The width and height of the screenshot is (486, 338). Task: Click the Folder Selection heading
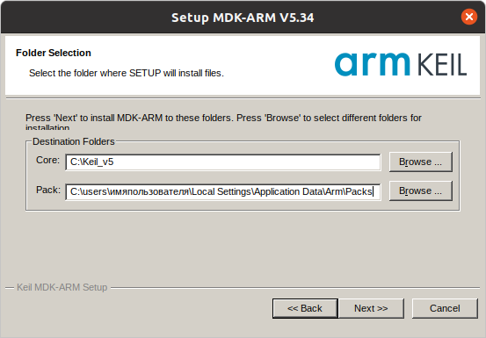point(54,53)
